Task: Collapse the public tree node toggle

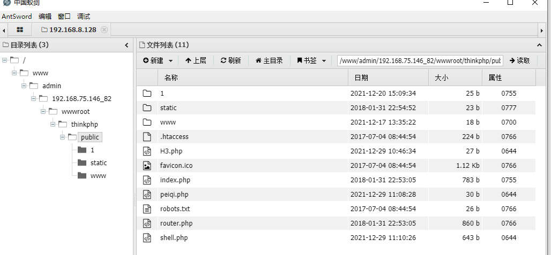Action: [x=63, y=137]
